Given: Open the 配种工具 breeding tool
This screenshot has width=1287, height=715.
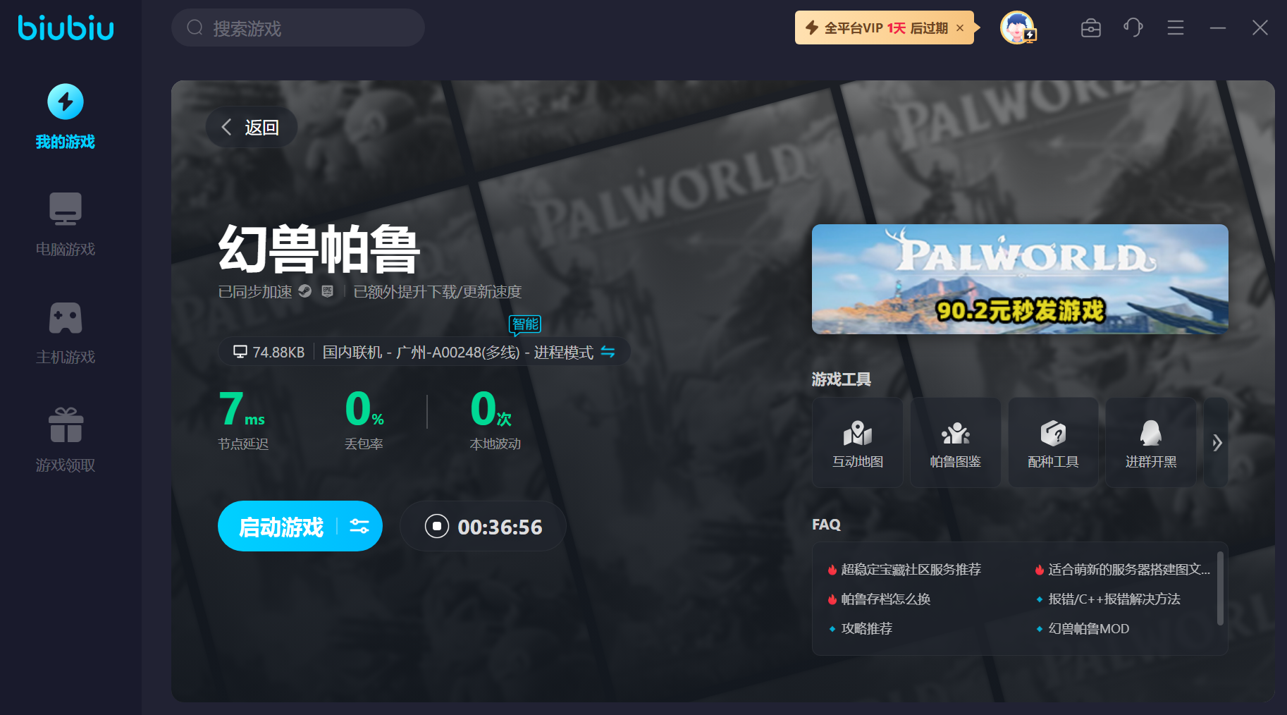Looking at the screenshot, I should 1053,442.
